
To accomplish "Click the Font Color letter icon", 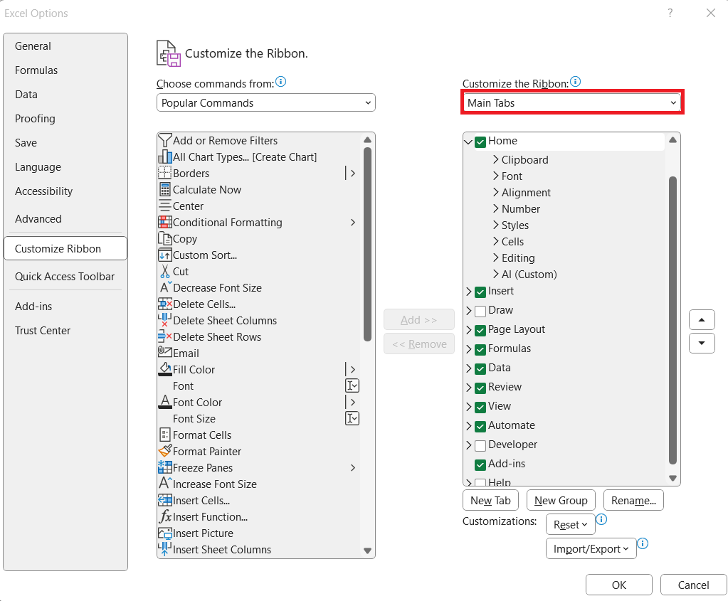I will click(165, 402).
